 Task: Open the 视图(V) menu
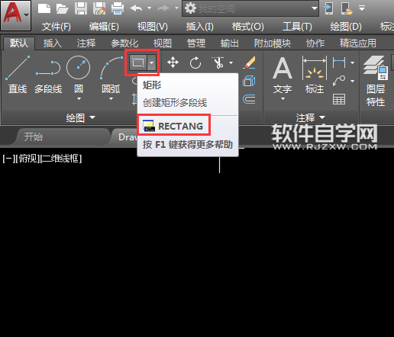[x=152, y=27]
